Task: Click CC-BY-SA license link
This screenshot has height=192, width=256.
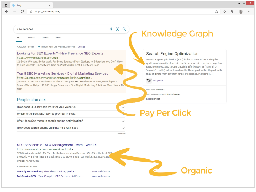Action: pos(172,94)
